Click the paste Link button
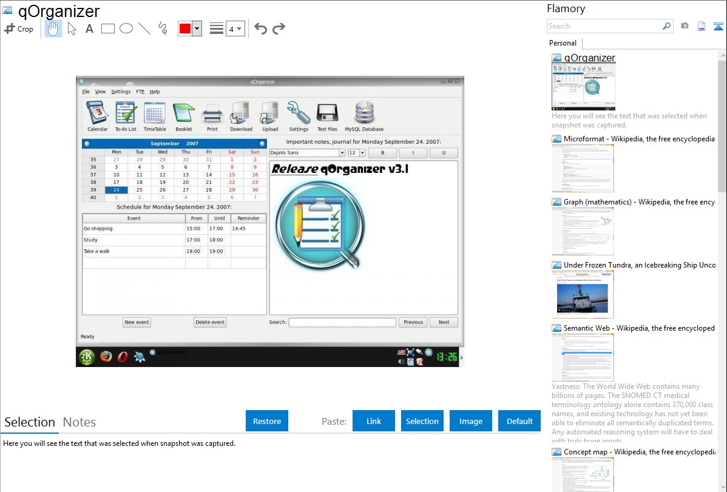The image size is (727, 492). click(x=374, y=421)
